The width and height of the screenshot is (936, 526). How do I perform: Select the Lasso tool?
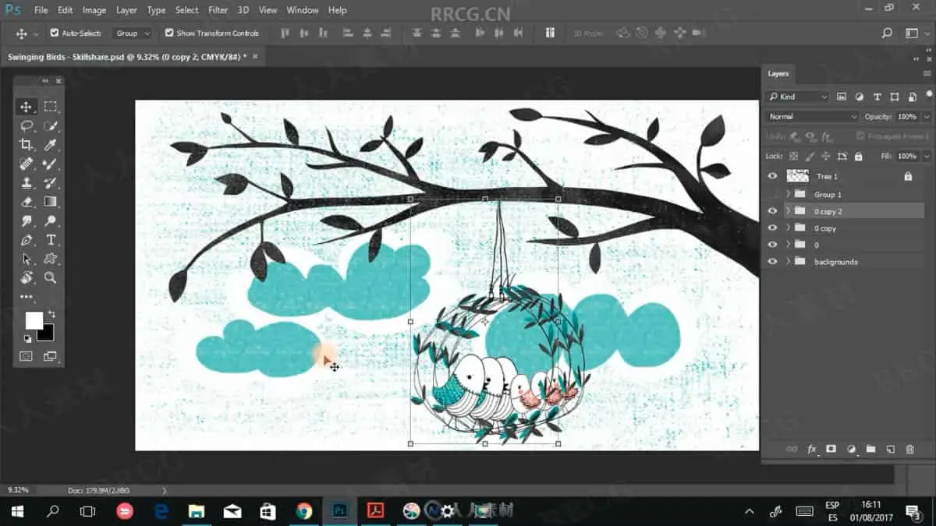coord(27,125)
